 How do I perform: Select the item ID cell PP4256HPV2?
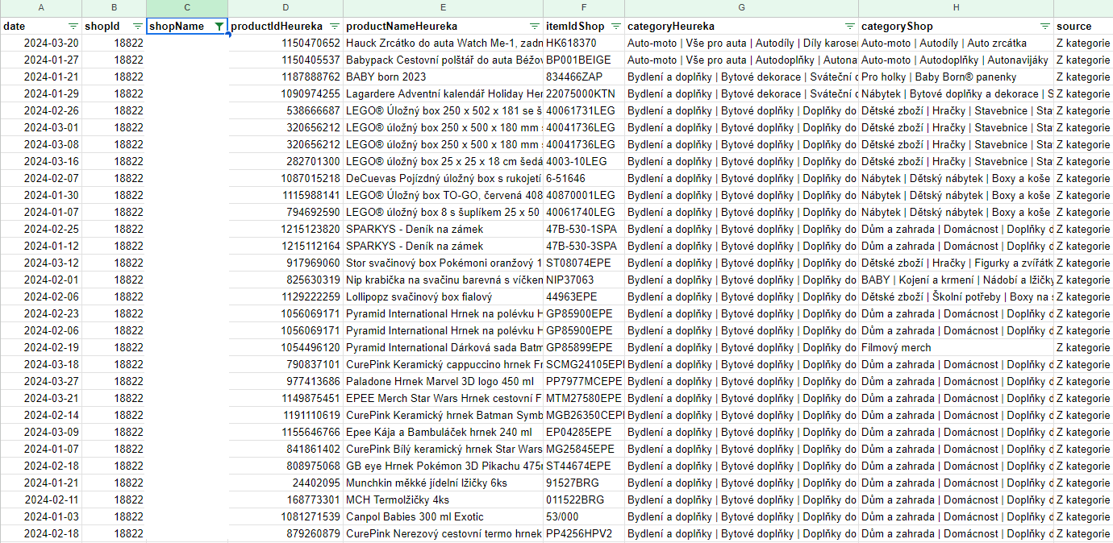click(x=584, y=534)
